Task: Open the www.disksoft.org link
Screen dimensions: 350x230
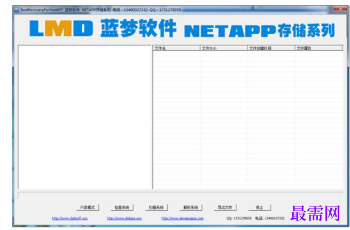Action: (x=69, y=218)
